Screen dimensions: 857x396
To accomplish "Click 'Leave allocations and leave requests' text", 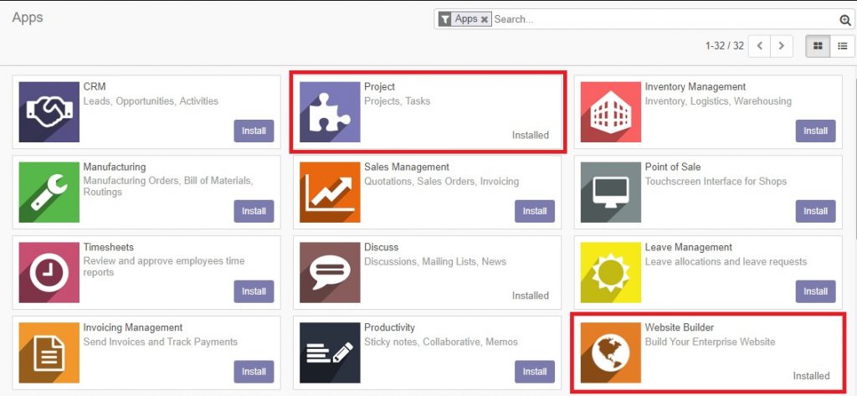I will 726,262.
